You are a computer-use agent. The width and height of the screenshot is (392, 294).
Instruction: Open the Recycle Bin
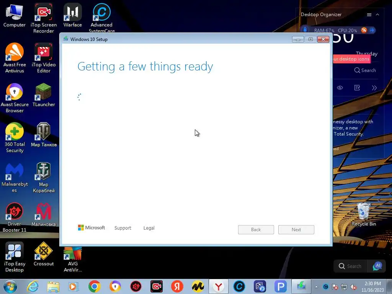(364, 214)
